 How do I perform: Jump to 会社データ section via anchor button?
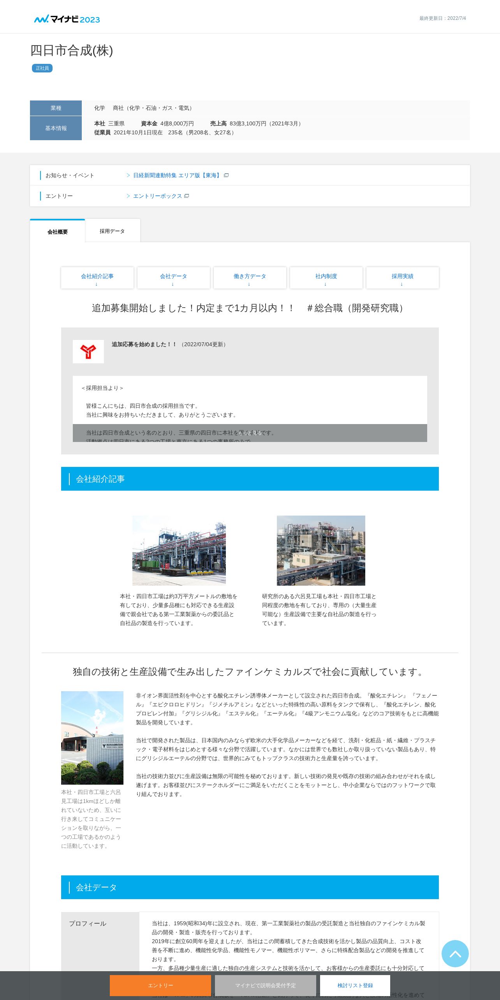174,278
